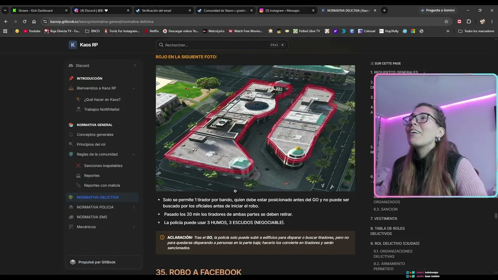Open the Trabajos NoWhitelist page
Screen dimensions: 498x280
[x=102, y=109]
